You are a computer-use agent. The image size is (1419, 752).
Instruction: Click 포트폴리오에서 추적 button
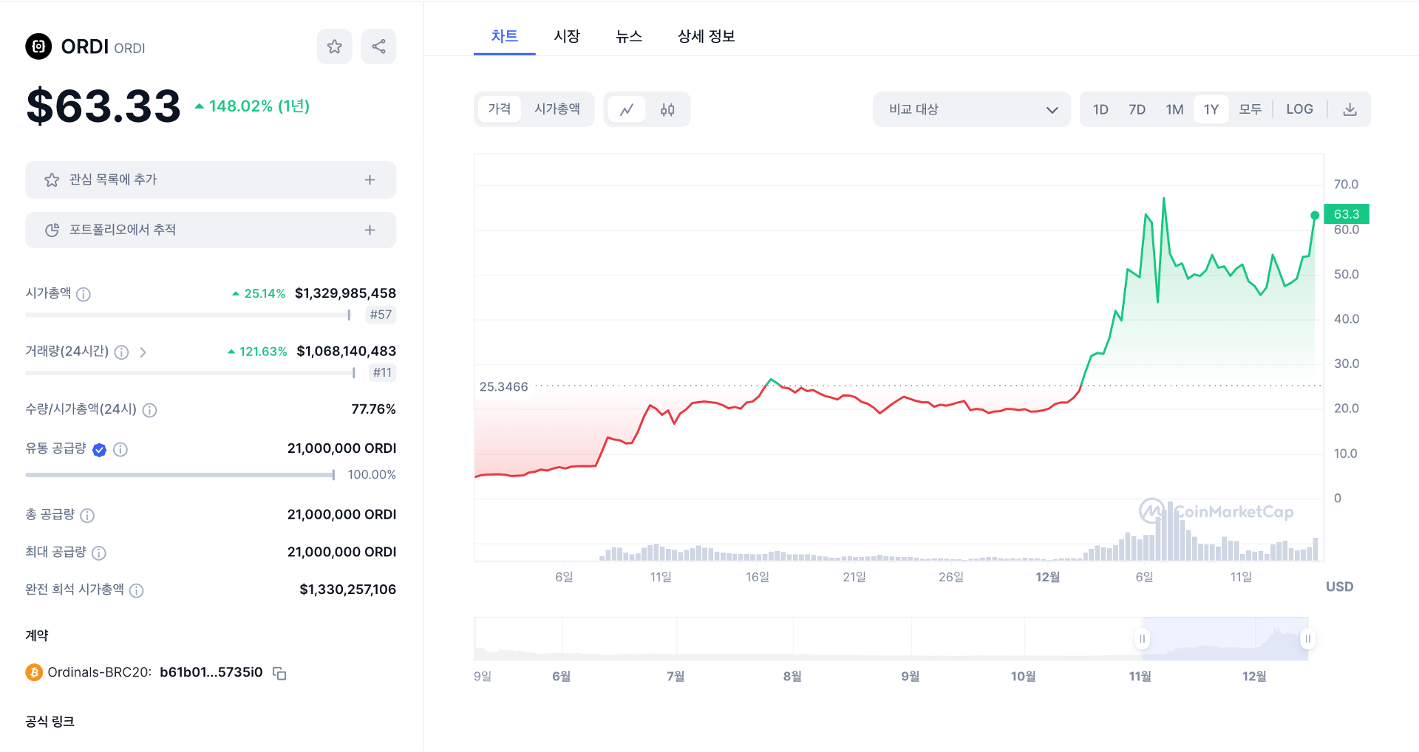click(211, 230)
